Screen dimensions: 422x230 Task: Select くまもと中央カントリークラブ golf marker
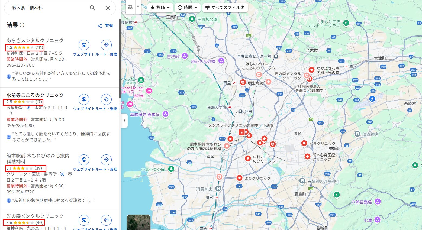[x=346, y=23]
